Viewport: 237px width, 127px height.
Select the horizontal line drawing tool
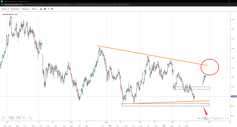[x=211, y=118]
